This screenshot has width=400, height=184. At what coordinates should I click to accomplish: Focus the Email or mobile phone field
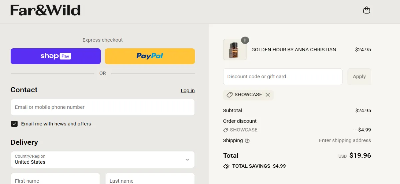(103, 107)
